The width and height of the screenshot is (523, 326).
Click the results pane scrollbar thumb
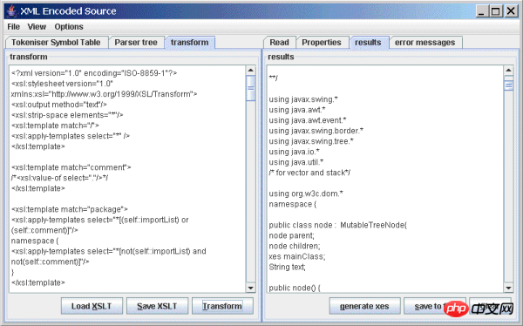pos(508,85)
